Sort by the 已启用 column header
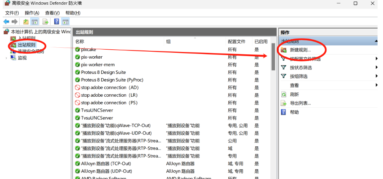The width and height of the screenshot is (383, 179). (x=261, y=42)
